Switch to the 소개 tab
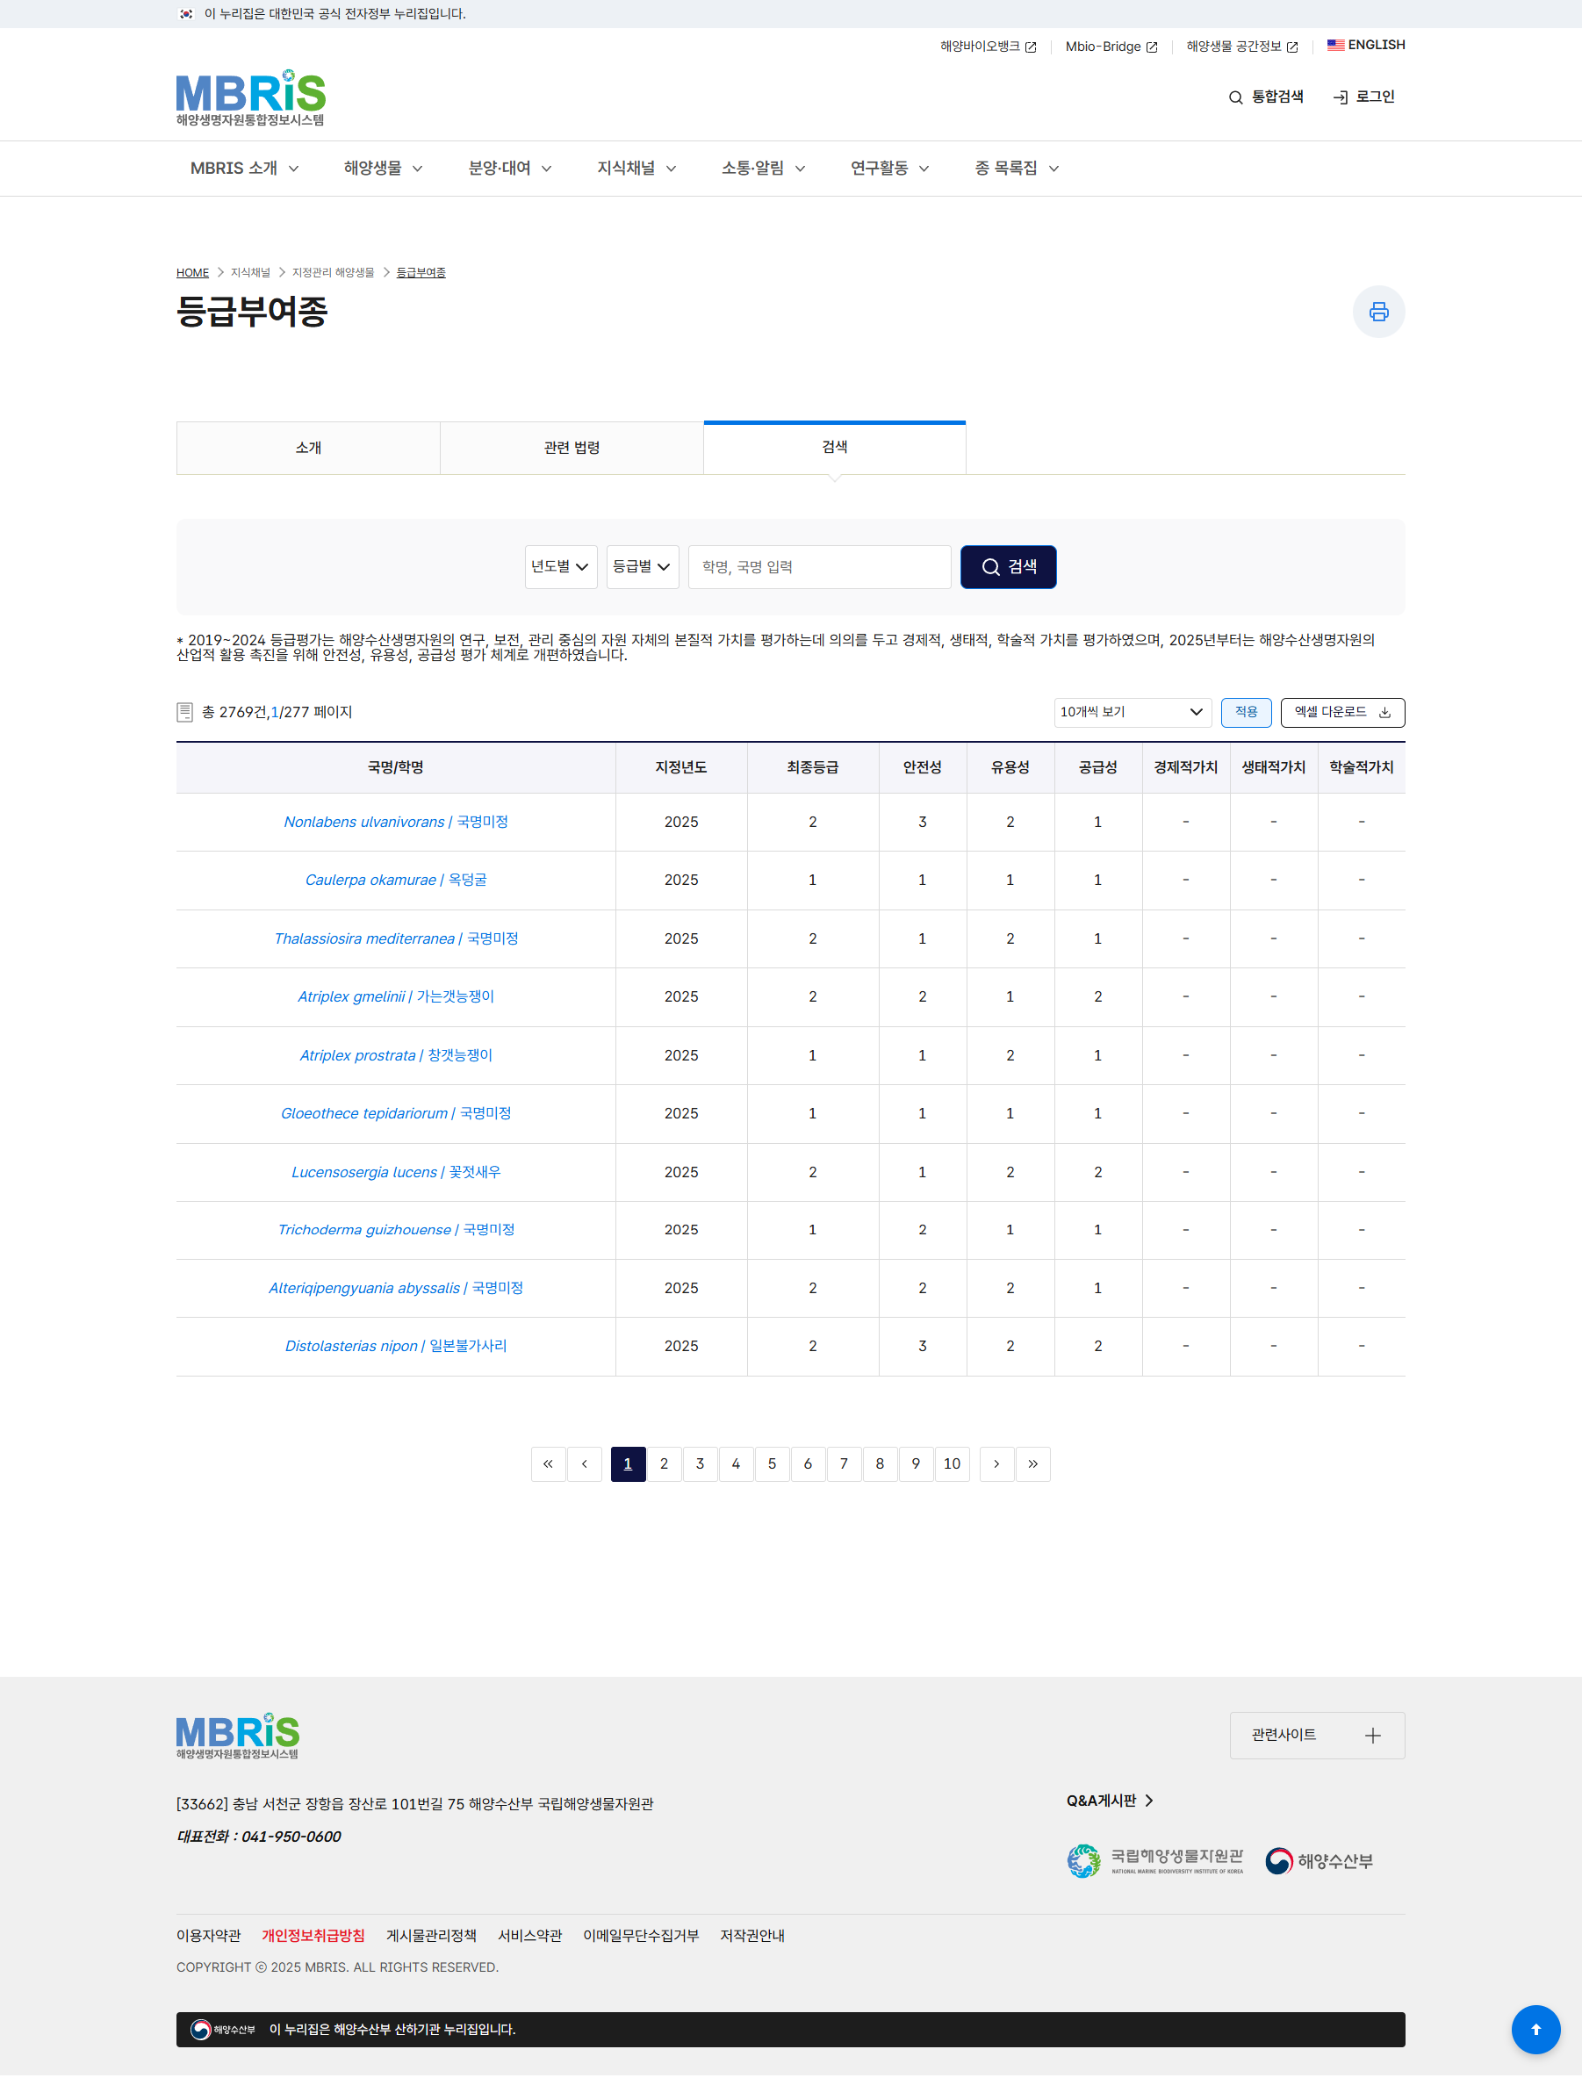Screen dimensions: 1582x2078 point(308,449)
